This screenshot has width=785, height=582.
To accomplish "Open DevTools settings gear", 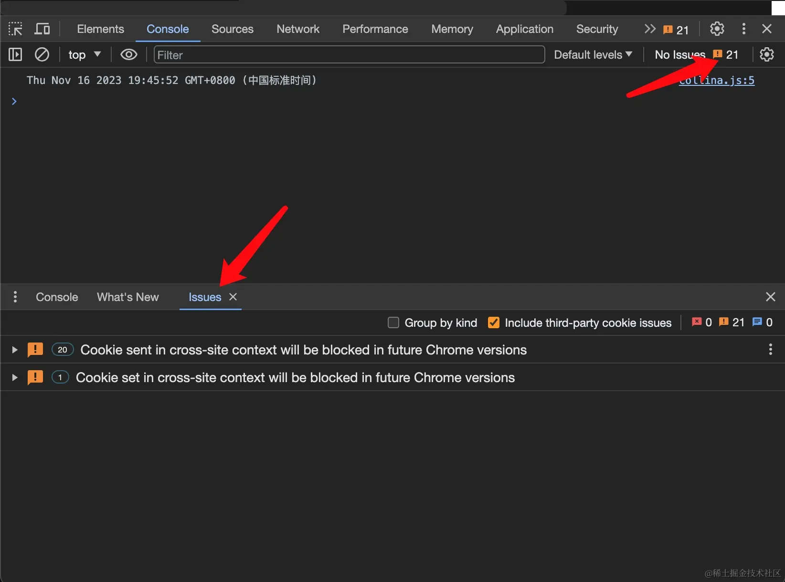I will click(x=717, y=29).
